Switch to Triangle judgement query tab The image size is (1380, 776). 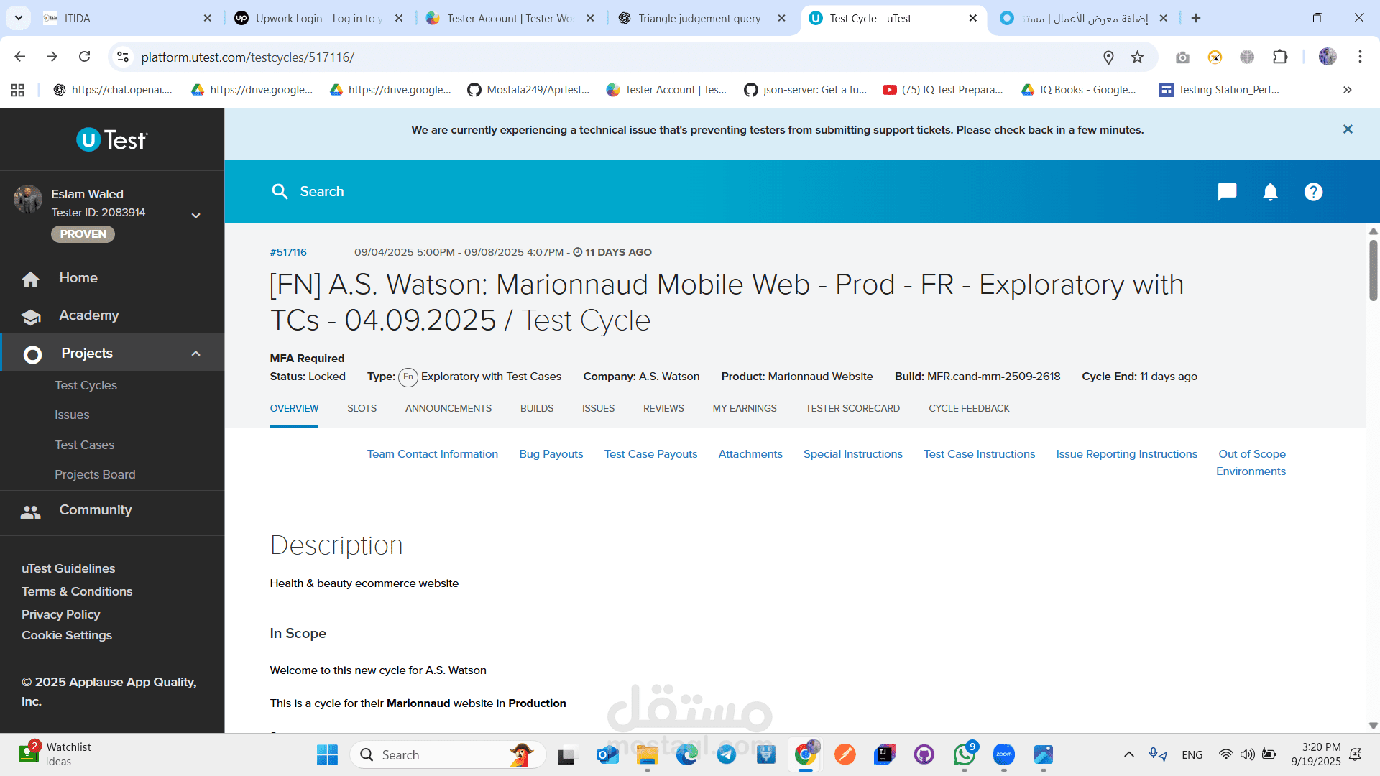[699, 18]
